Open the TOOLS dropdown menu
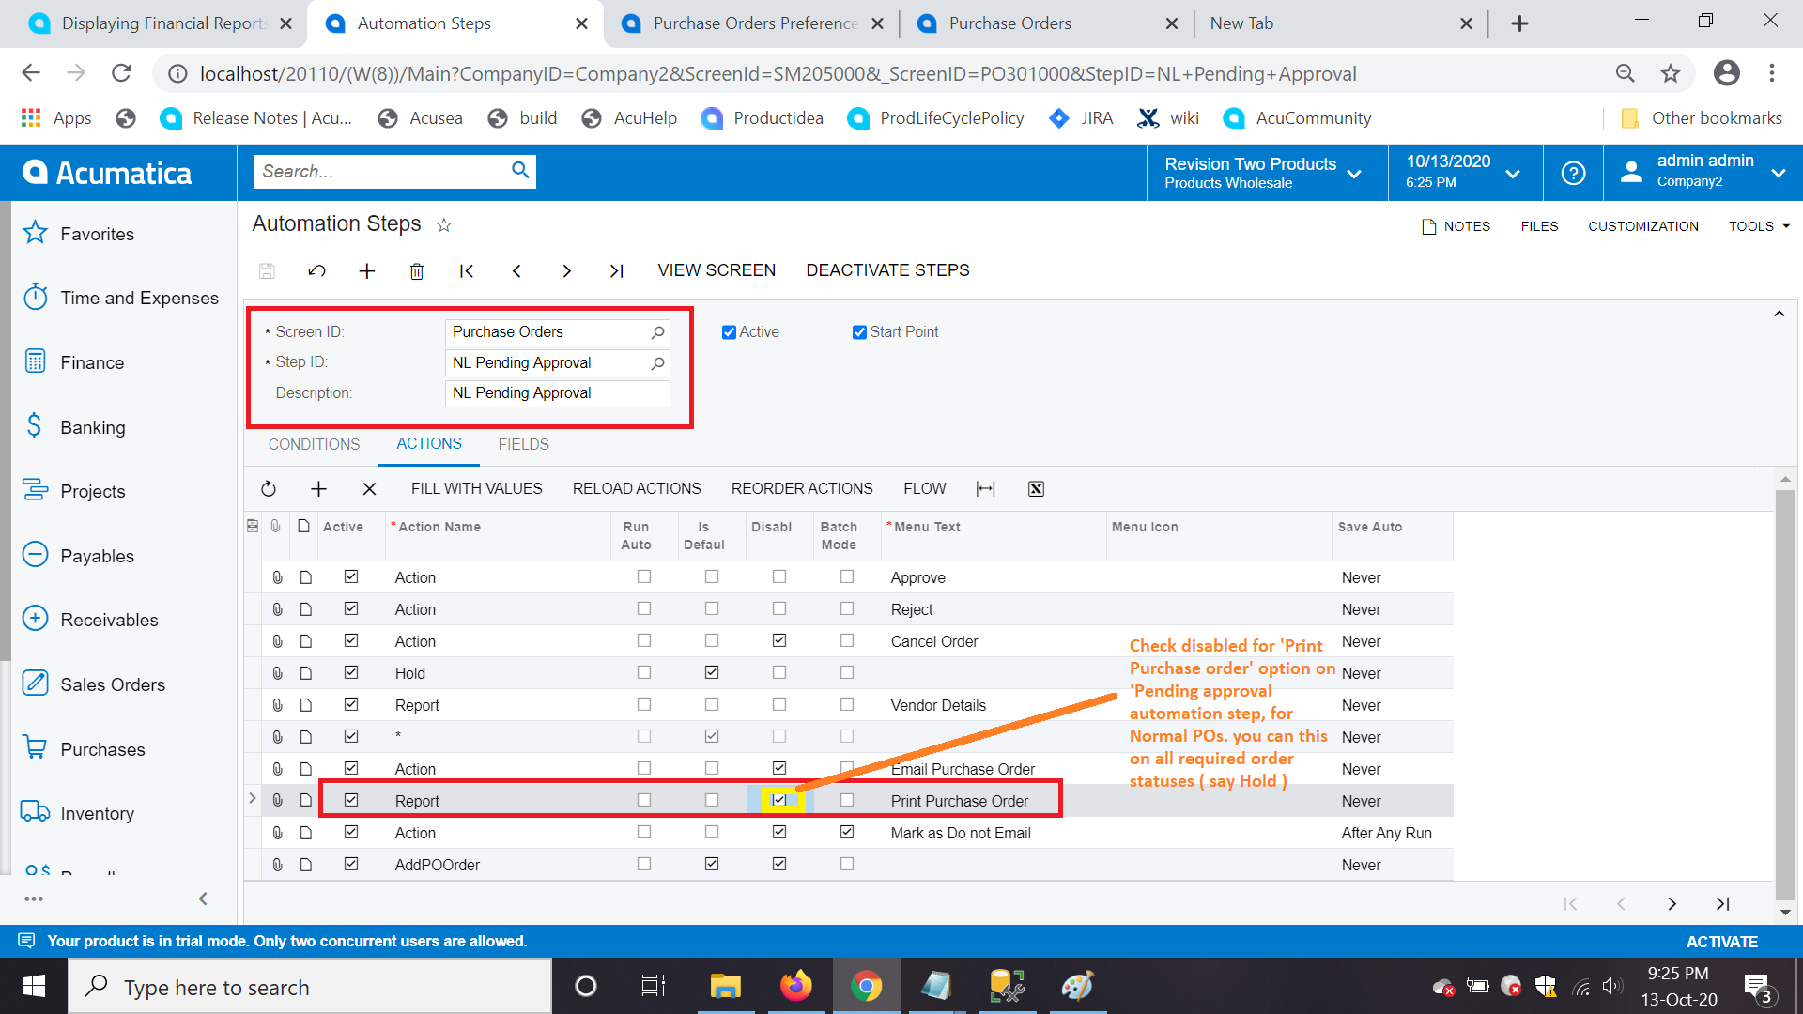 tap(1759, 226)
